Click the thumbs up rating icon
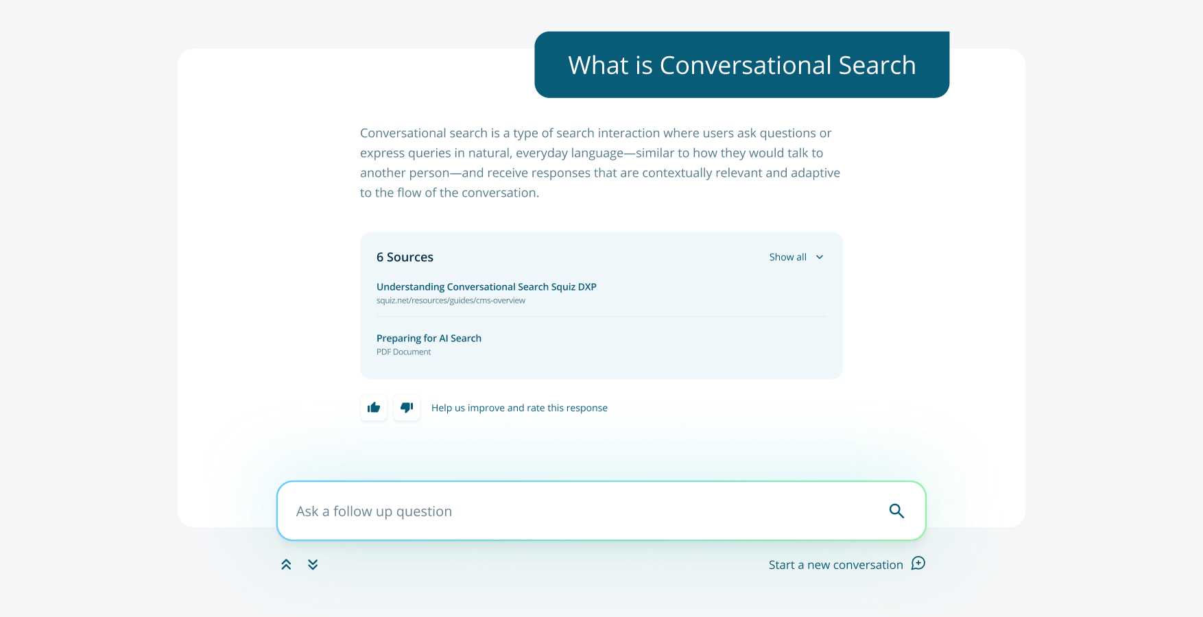Screen dimensions: 1203x617 (374, 408)
